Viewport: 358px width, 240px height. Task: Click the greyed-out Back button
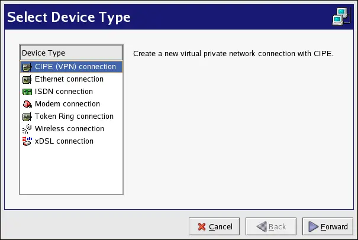pos(270,226)
